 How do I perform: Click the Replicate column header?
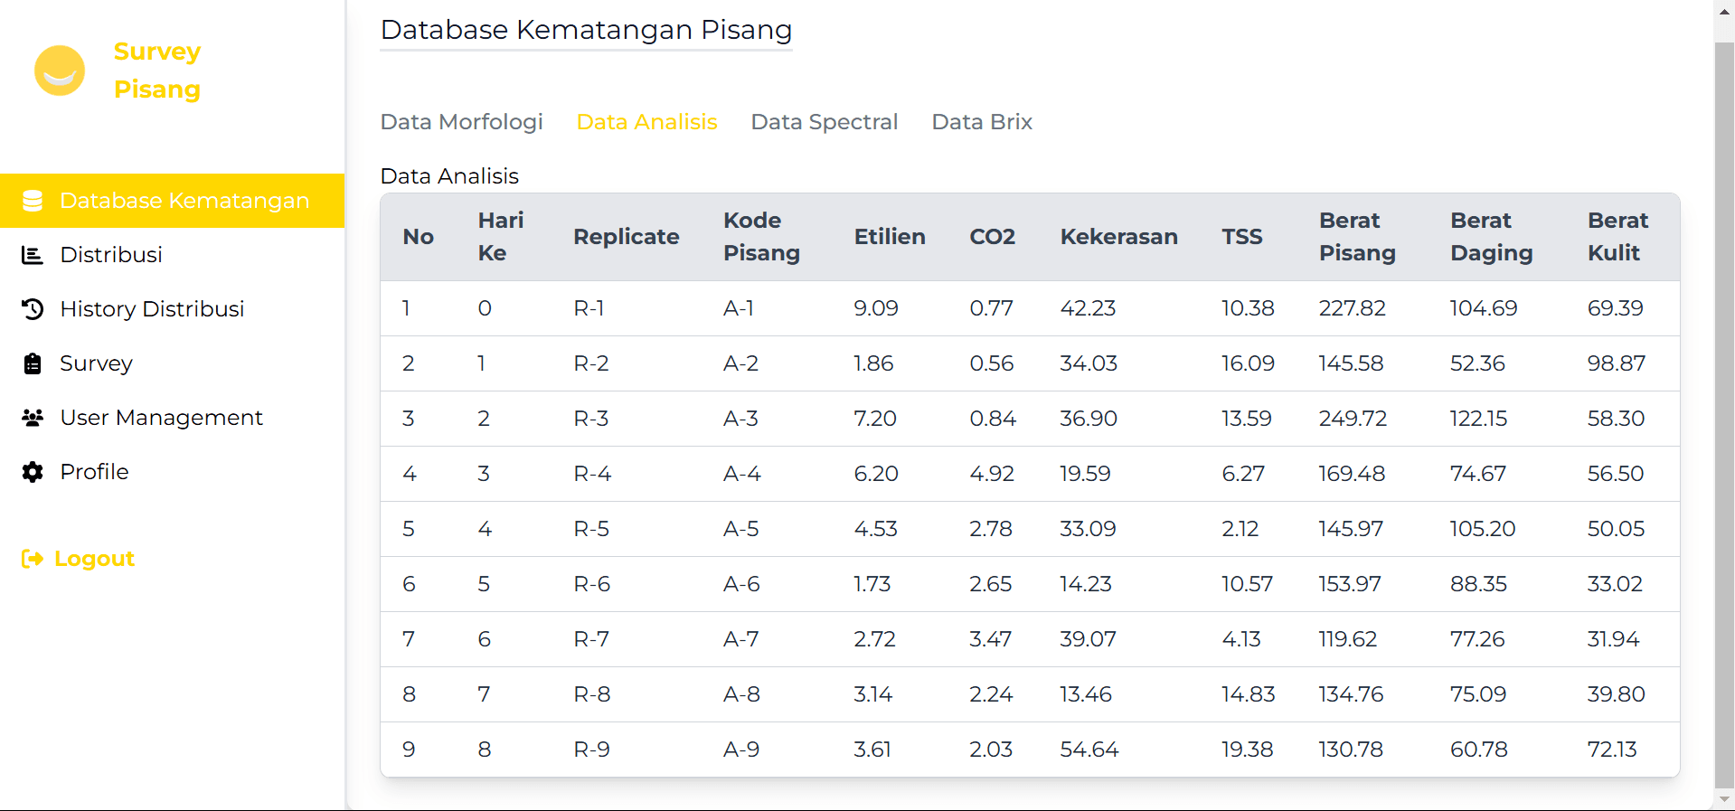click(626, 237)
